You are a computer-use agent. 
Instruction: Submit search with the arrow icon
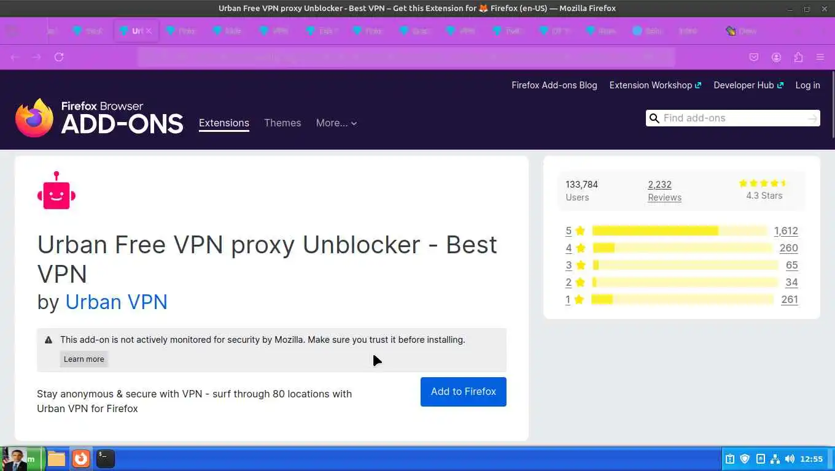812,118
